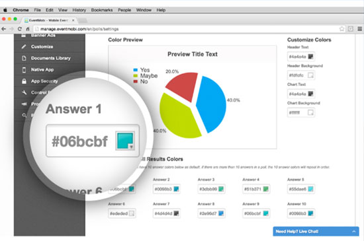Click the Documents Library page icon
364x241 pixels.
(24, 58)
